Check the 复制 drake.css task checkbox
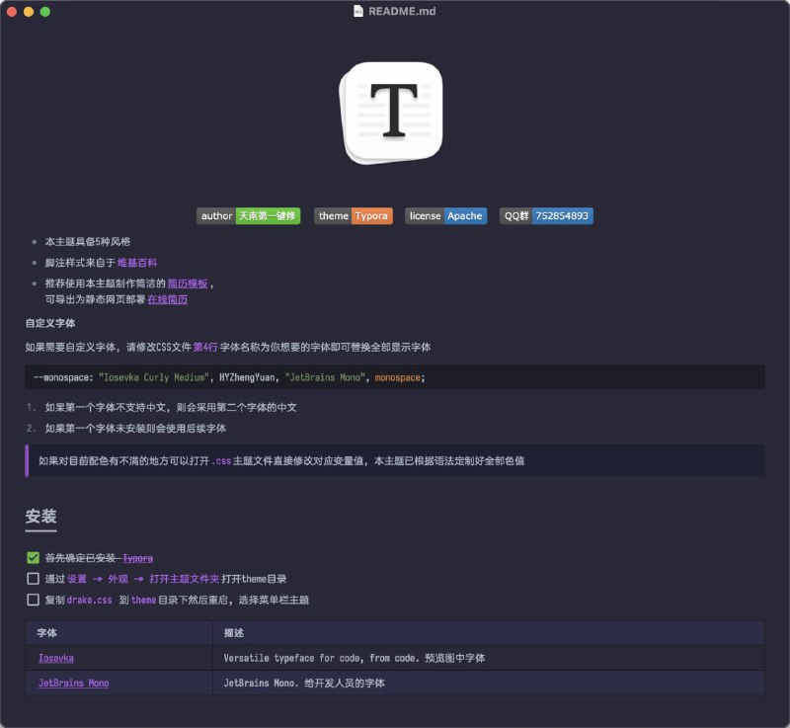790x728 pixels. (34, 600)
